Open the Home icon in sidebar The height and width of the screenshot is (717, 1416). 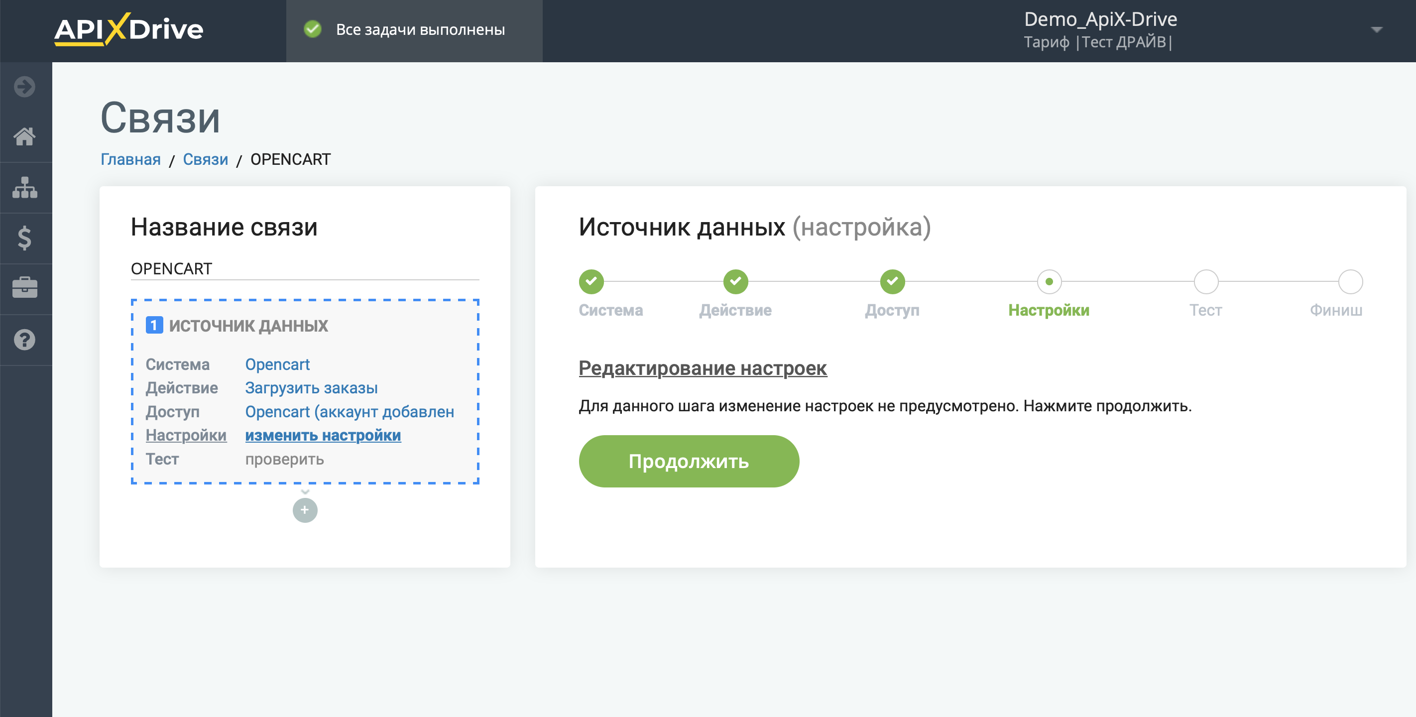pos(25,136)
